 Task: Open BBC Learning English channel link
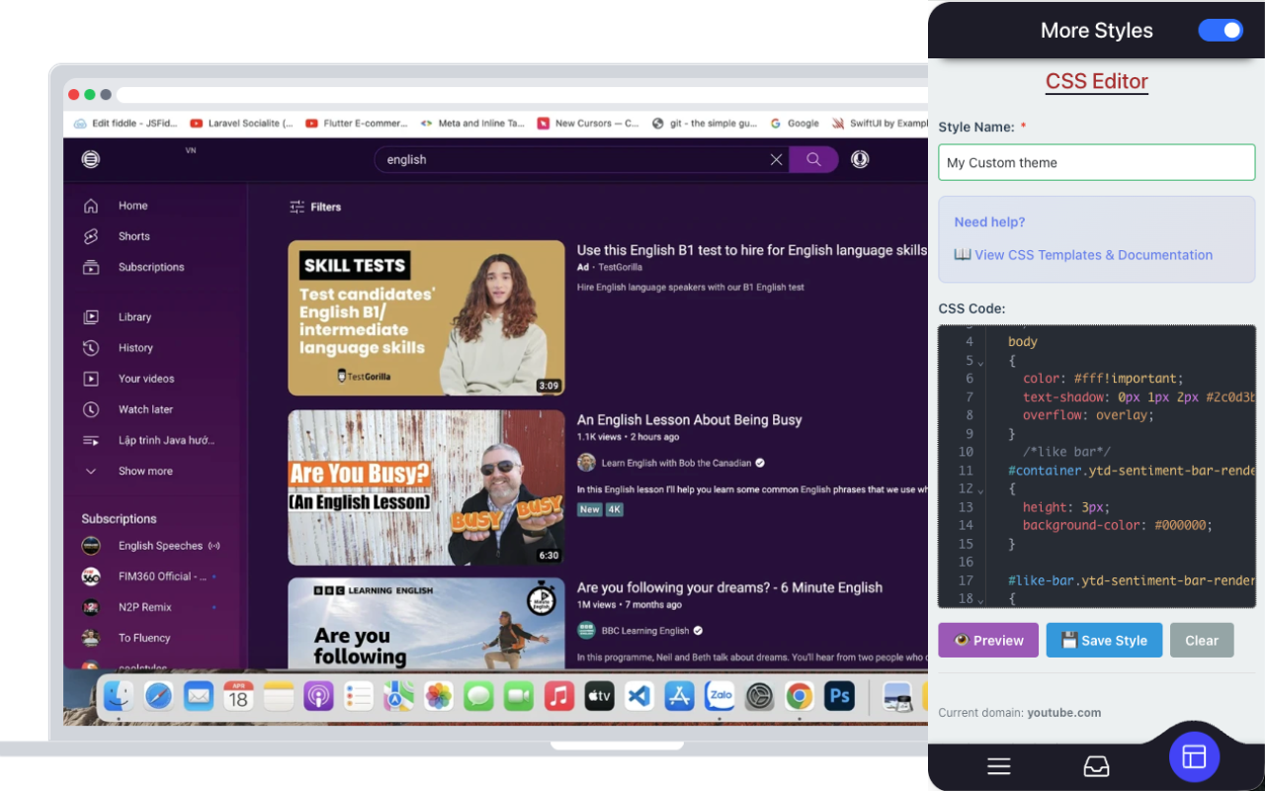coord(645,631)
